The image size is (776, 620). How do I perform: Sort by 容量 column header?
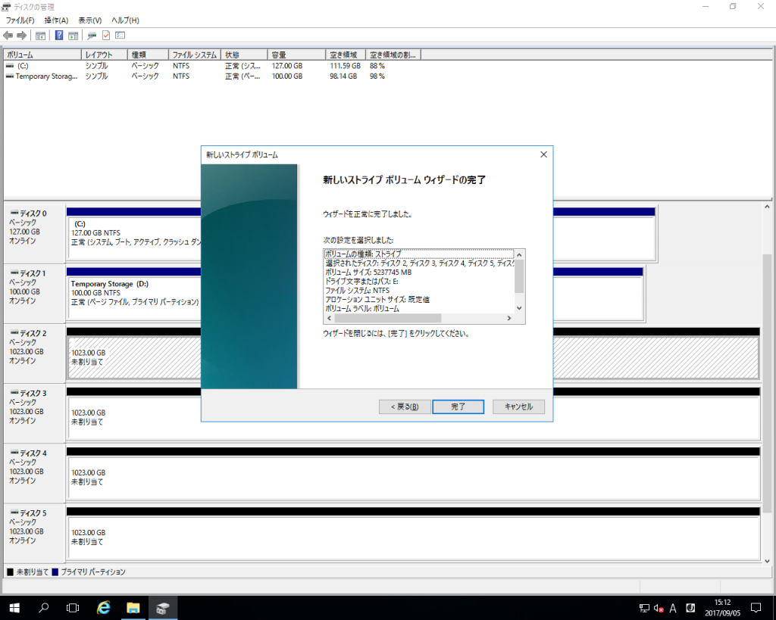[x=297, y=55]
